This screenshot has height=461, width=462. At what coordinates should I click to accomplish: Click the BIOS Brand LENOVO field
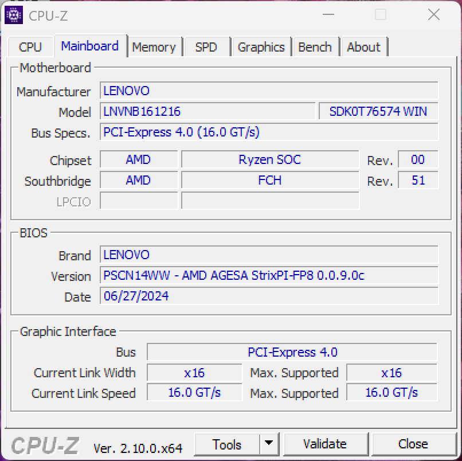point(269,255)
